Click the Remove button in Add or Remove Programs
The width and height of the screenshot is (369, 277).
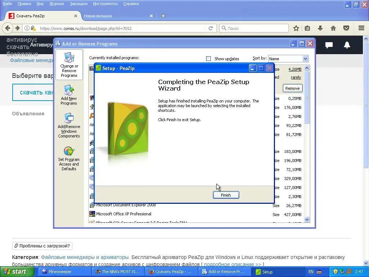(293, 88)
